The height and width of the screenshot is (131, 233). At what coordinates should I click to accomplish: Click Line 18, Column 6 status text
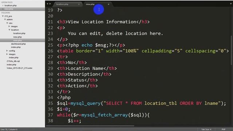coord(9,130)
